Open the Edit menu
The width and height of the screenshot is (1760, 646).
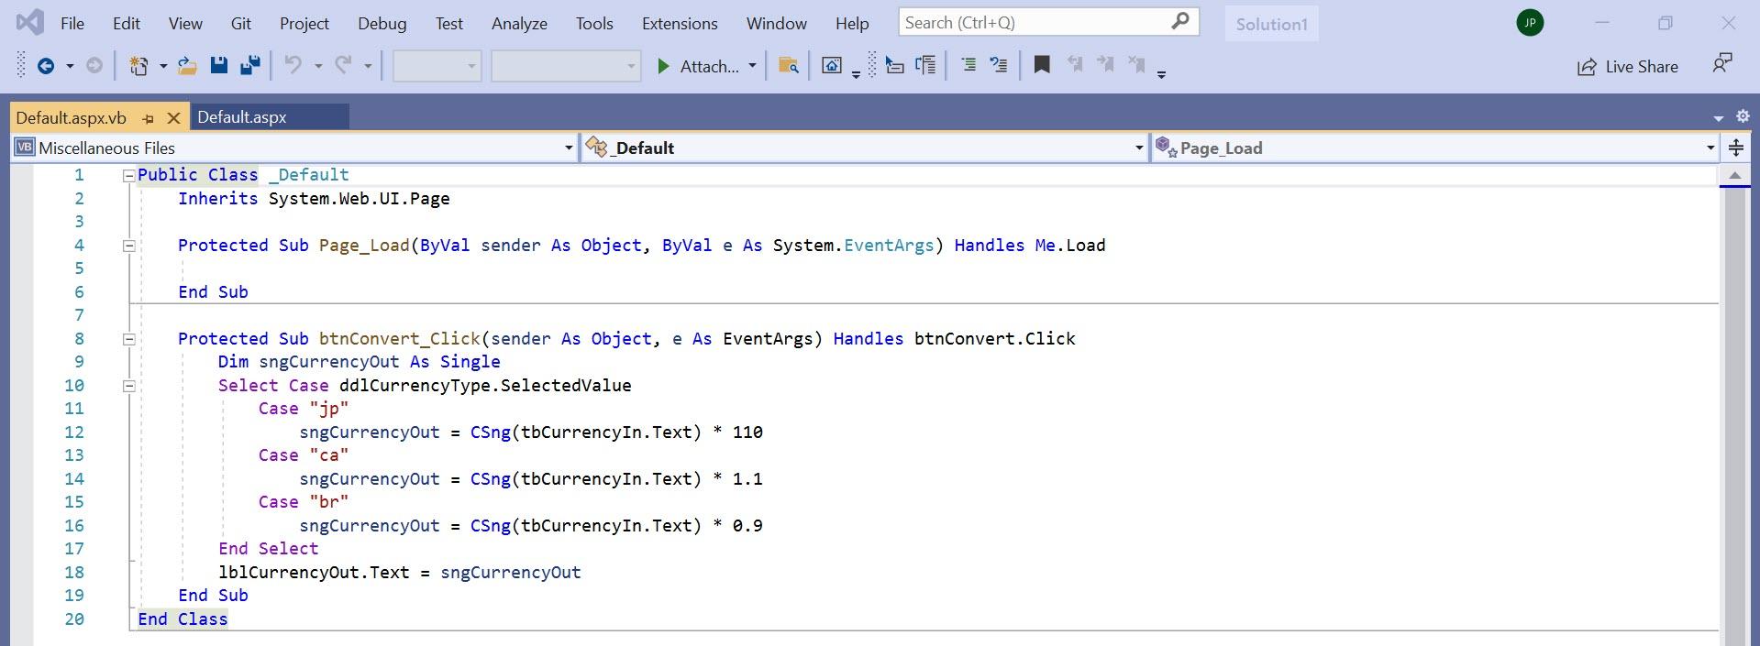[x=127, y=23]
